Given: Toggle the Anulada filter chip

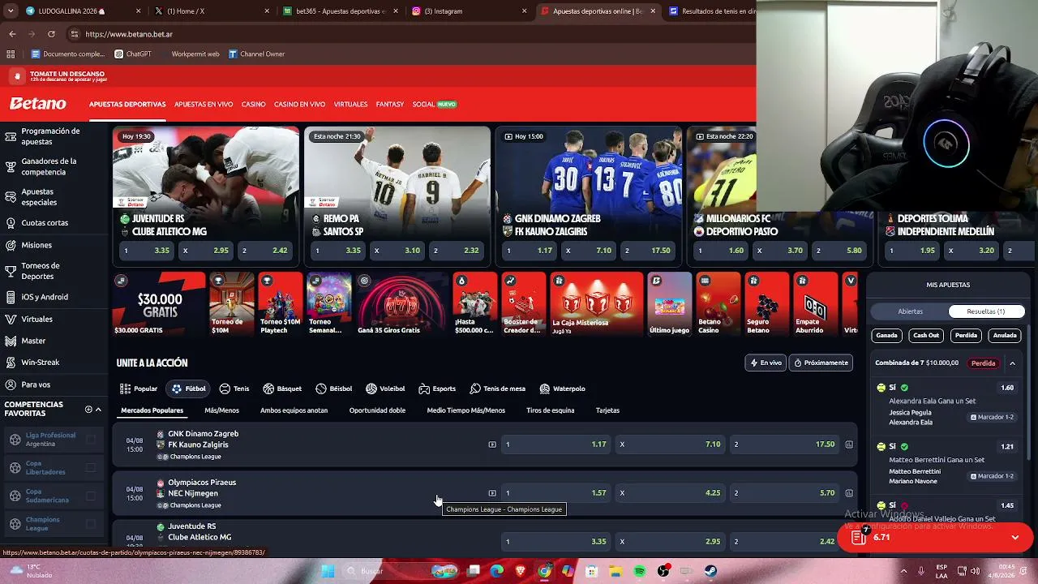Looking at the screenshot, I should pos(1005,335).
